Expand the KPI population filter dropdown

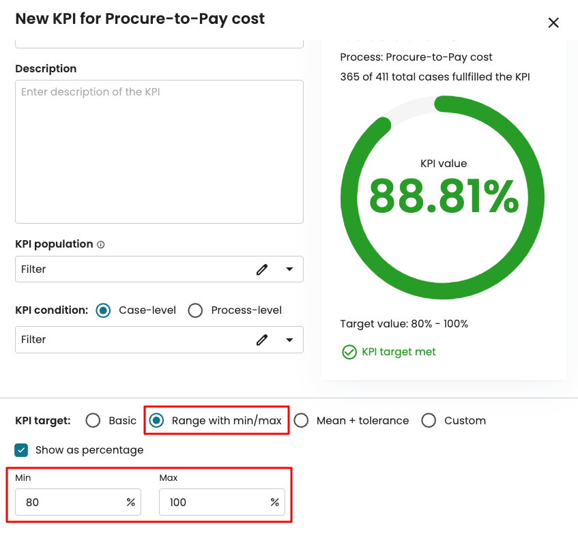pos(289,269)
